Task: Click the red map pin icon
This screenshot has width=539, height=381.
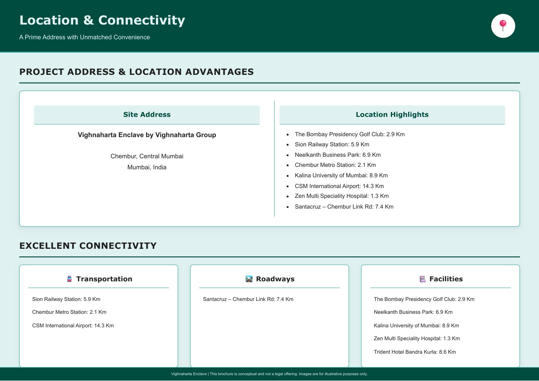Action: coord(503,26)
